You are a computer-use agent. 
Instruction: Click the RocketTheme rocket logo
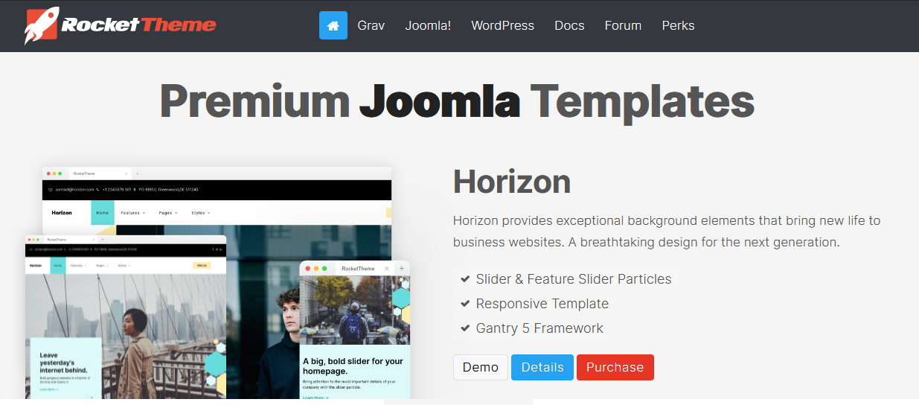[41, 25]
